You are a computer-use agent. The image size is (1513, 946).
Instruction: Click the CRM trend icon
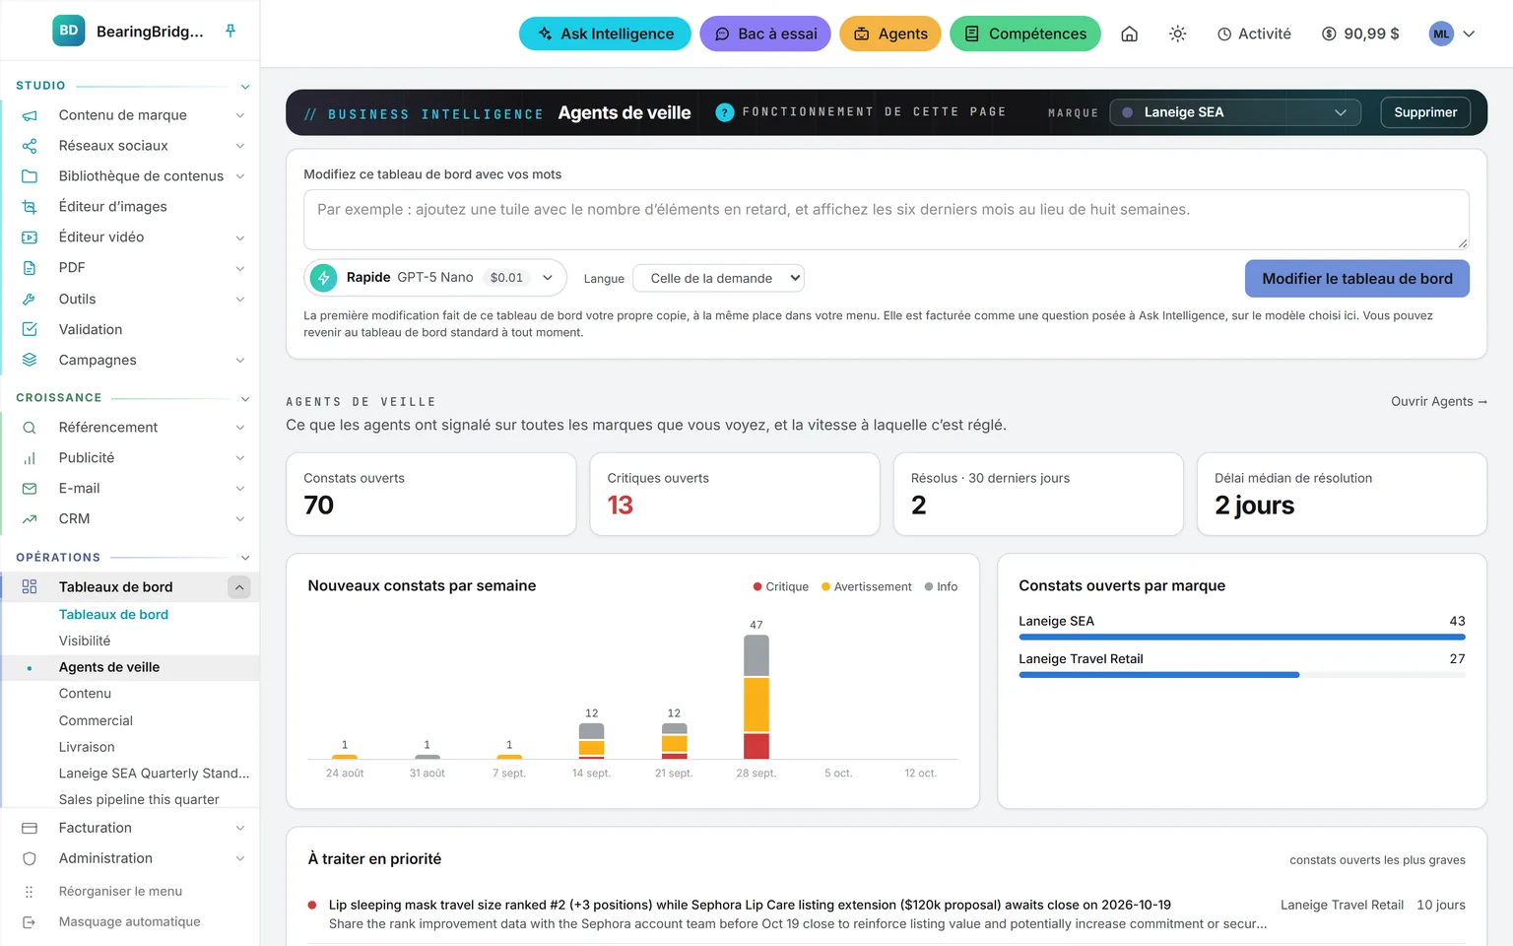[x=30, y=519]
